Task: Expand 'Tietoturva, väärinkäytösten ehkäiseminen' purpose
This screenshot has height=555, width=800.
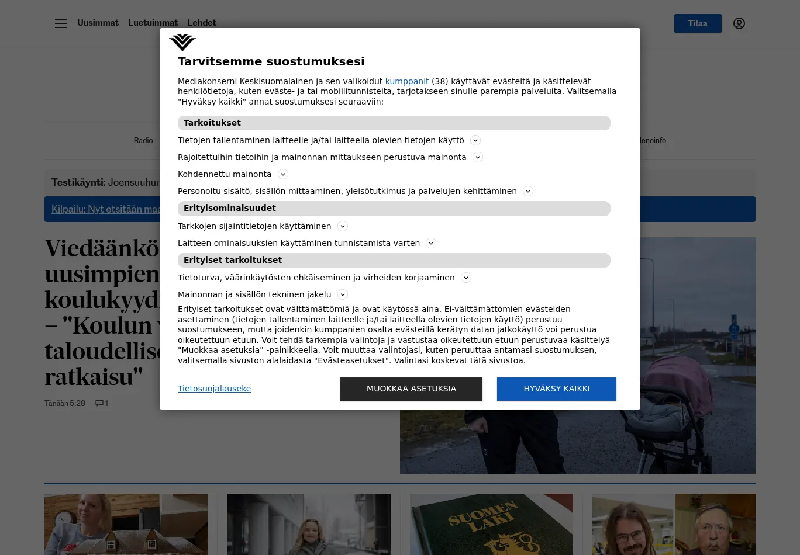Action: [466, 277]
